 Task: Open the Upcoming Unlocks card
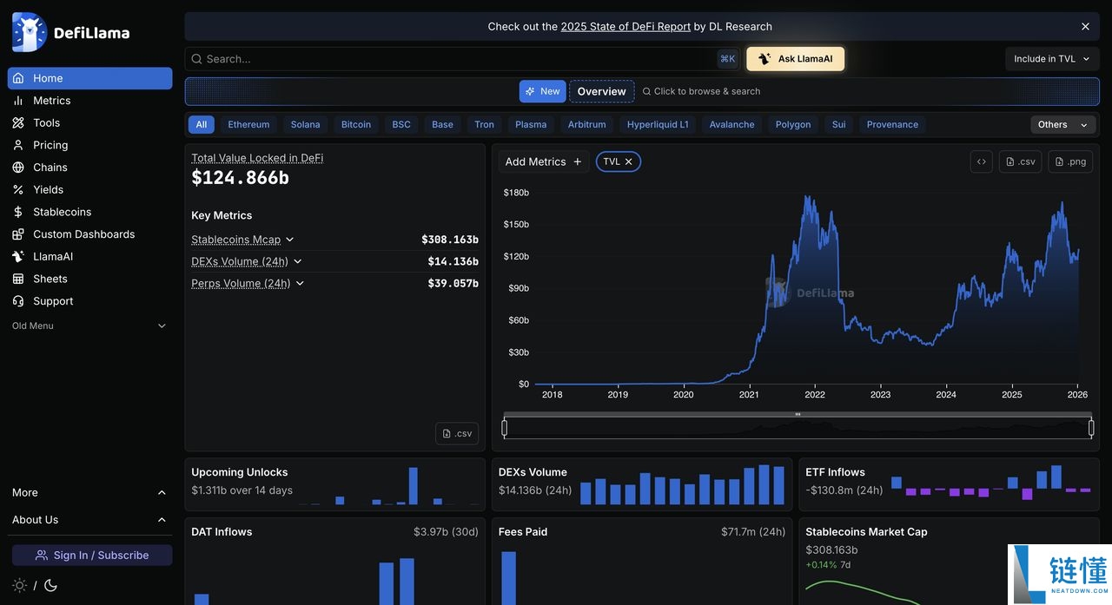334,484
